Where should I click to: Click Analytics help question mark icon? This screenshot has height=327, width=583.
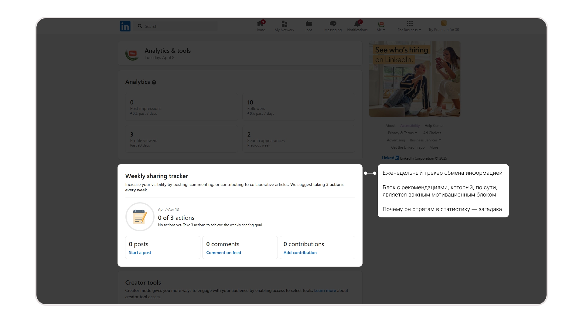154,82
